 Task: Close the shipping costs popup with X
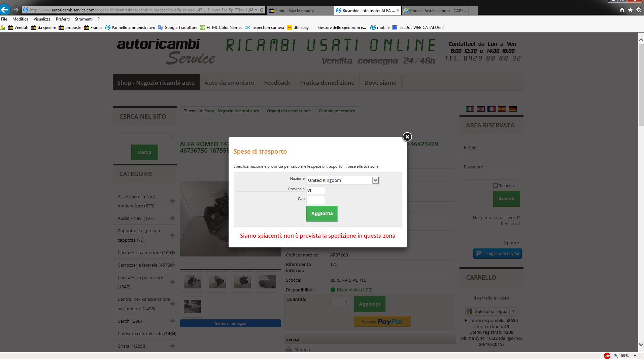[x=407, y=137]
